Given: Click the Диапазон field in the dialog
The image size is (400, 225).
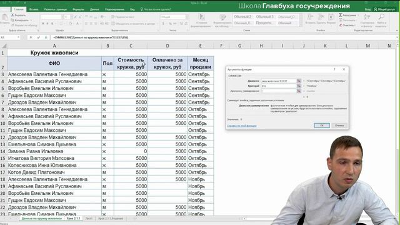Looking at the screenshot, I should coord(279,81).
